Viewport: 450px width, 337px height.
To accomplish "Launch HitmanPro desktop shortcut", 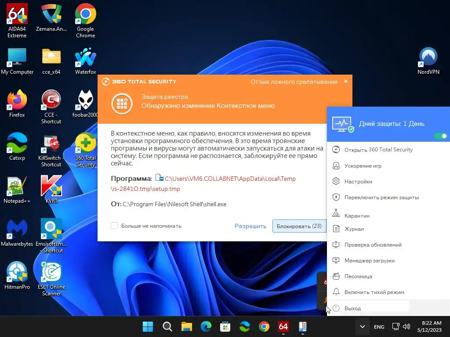I will coord(17,276).
